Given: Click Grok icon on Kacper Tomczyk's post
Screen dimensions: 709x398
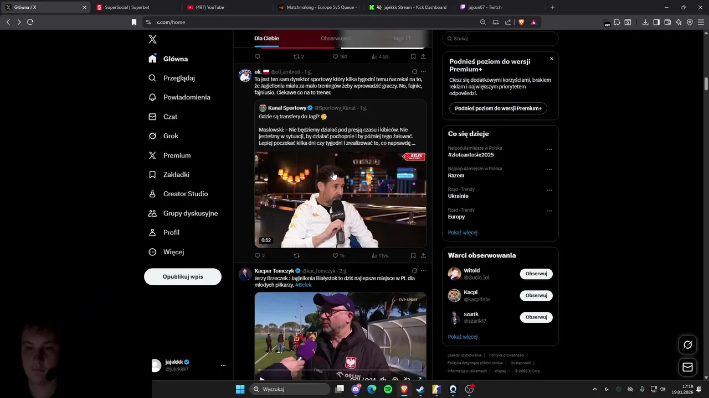Looking at the screenshot, I should point(414,271).
